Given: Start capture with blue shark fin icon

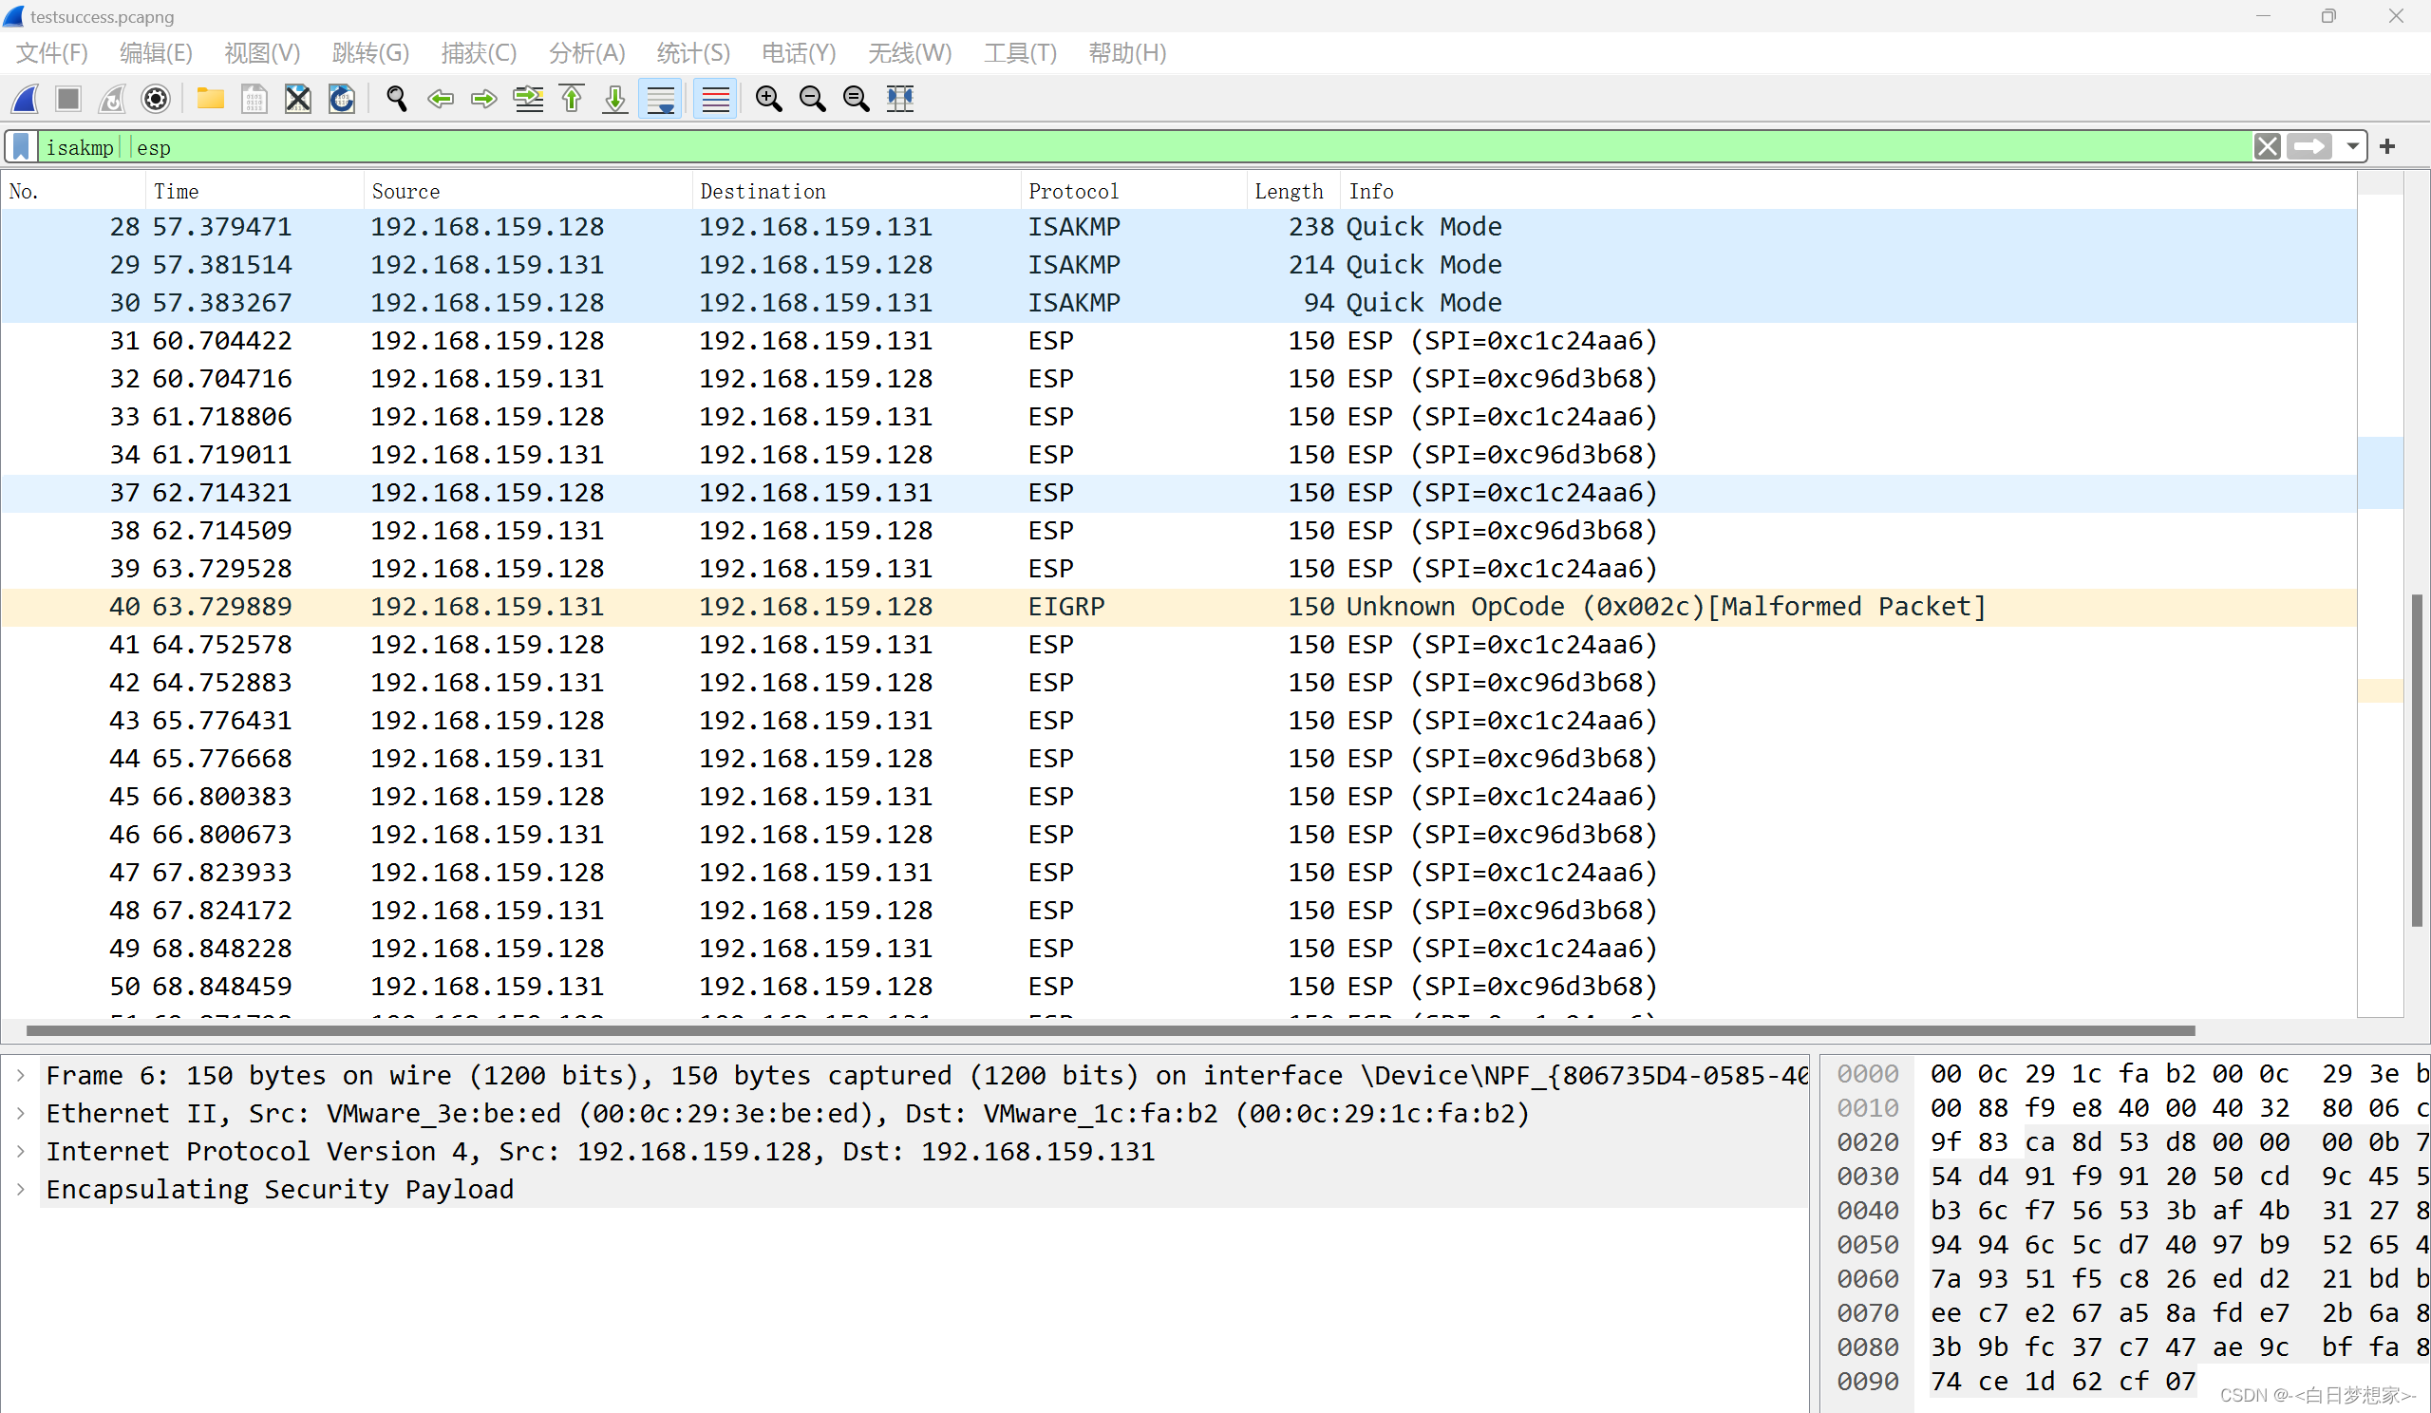Looking at the screenshot, I should pos(26,99).
